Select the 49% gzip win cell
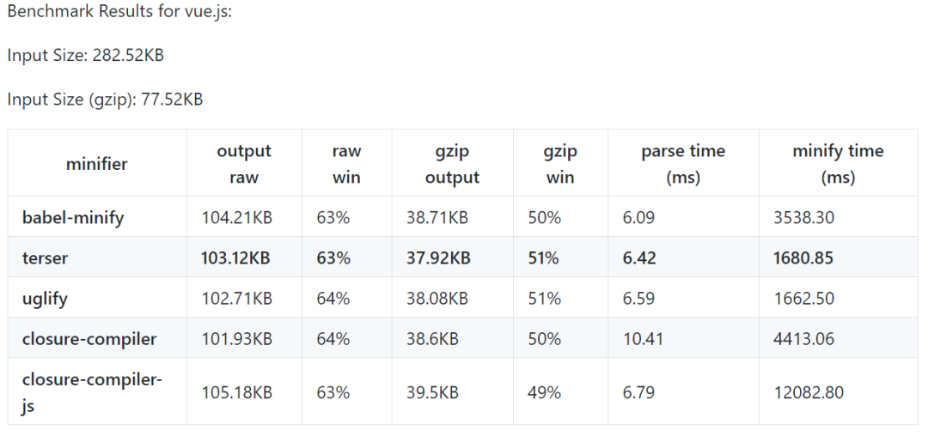The width and height of the screenshot is (928, 436). click(x=544, y=392)
